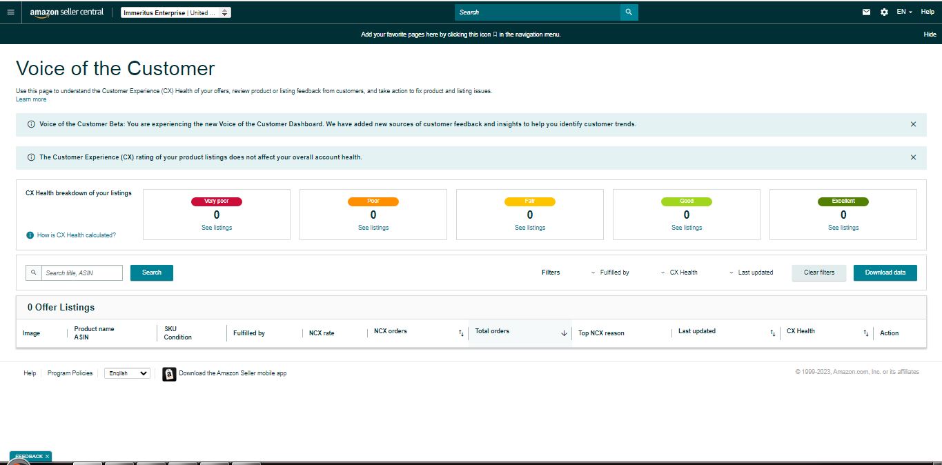This screenshot has width=942, height=465.
Task: Click the info icon on Beta notice
Action: (x=31, y=124)
